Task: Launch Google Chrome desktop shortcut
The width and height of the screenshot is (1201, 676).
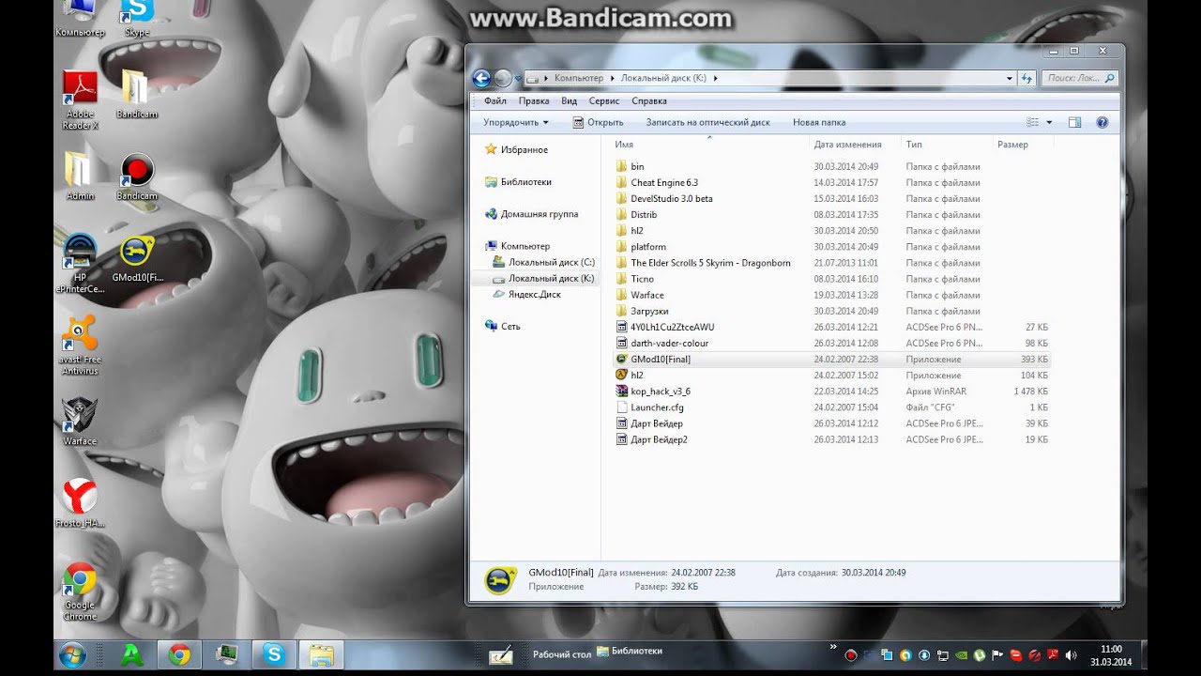Action: pyautogui.click(x=80, y=591)
